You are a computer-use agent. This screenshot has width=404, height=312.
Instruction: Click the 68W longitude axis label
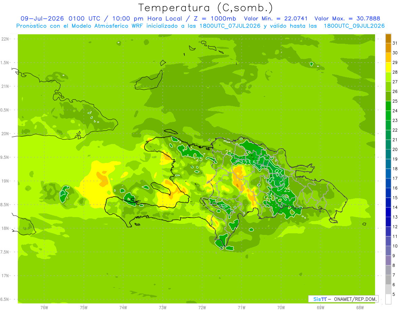point(360,308)
